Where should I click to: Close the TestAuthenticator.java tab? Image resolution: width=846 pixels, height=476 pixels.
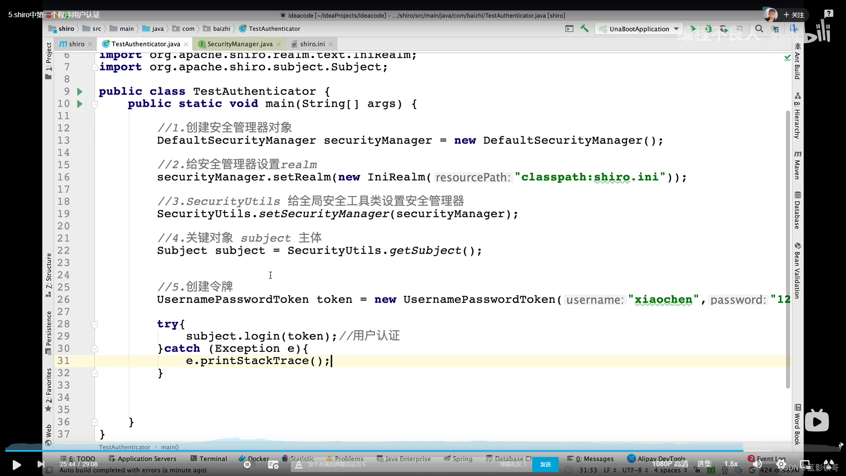pos(186,44)
